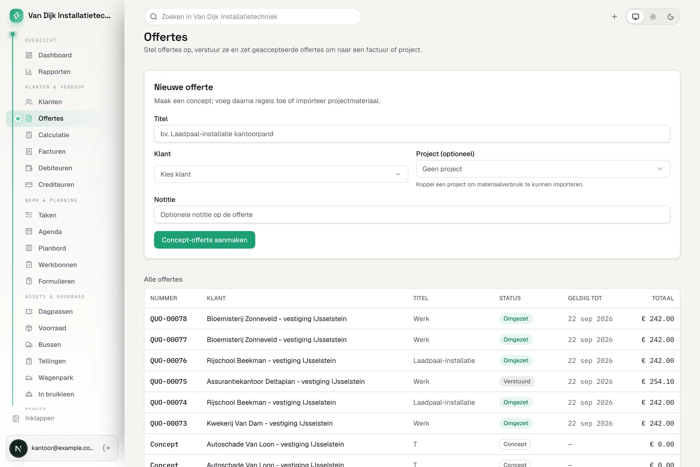Click GELDIG TOT column header

click(585, 298)
